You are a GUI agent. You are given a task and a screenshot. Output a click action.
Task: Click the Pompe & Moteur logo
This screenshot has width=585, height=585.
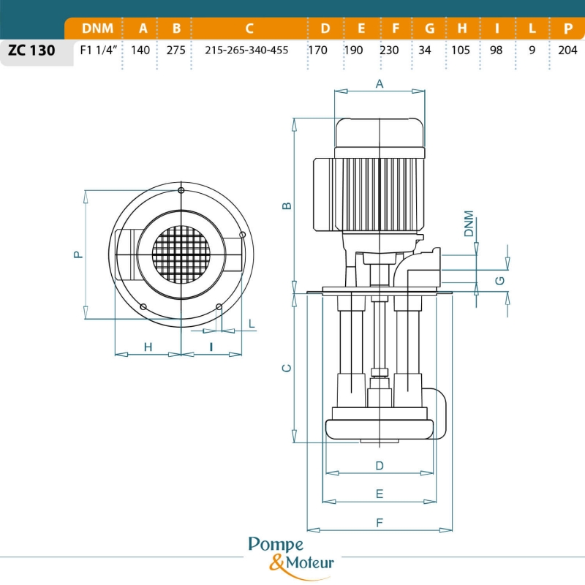pos(291,554)
